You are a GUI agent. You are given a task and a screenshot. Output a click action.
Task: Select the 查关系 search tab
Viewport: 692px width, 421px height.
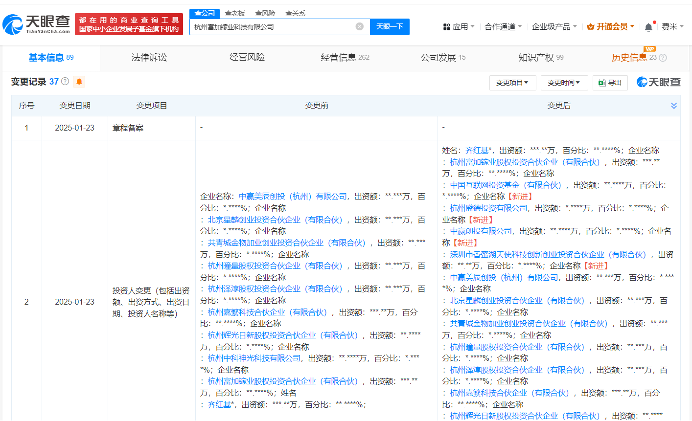[296, 13]
